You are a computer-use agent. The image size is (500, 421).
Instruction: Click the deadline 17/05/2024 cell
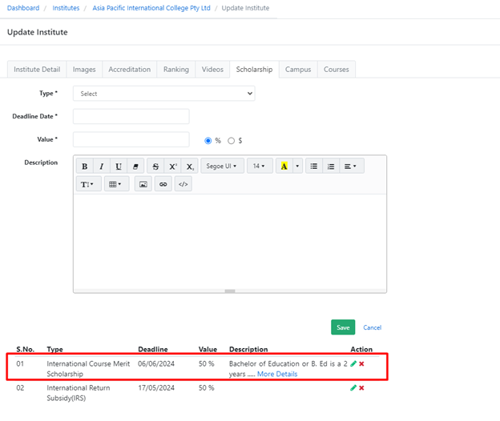156,388
